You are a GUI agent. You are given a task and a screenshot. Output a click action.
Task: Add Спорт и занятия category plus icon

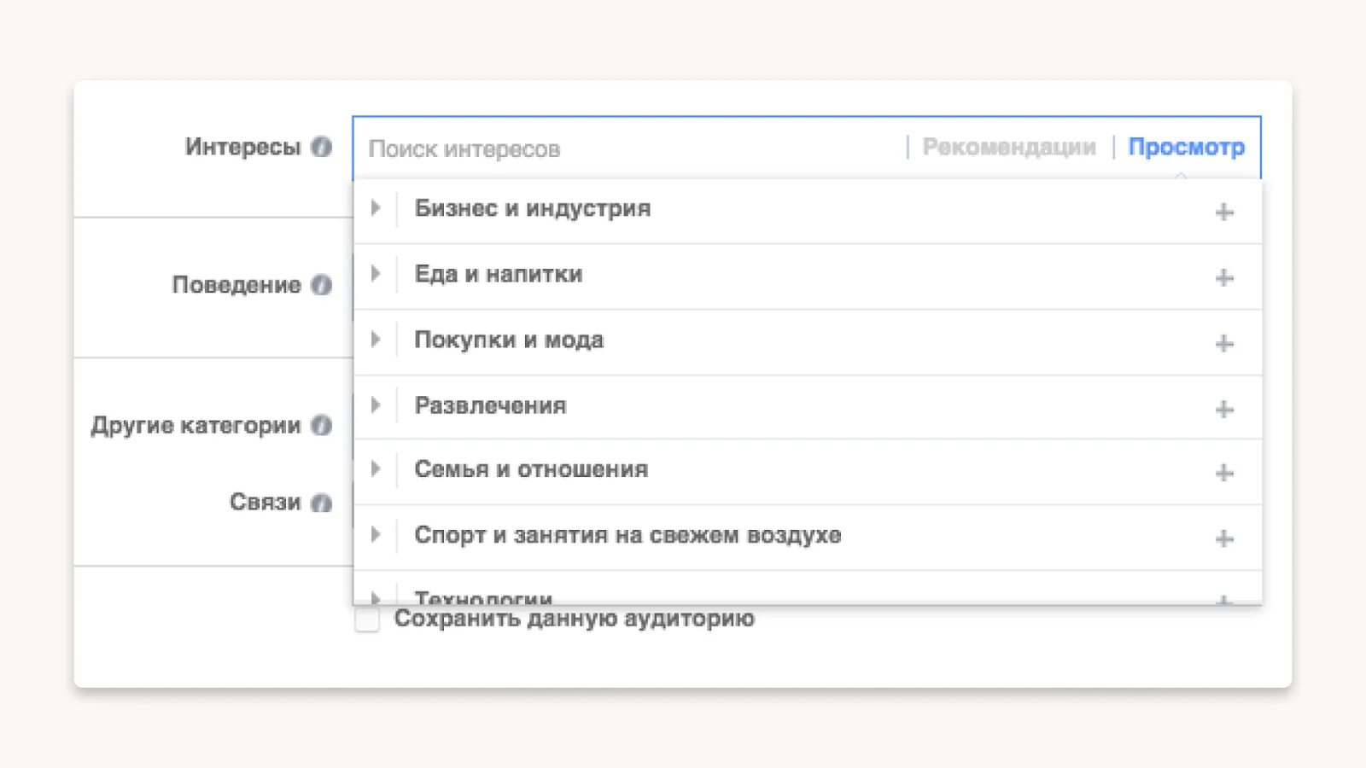pos(1224,538)
